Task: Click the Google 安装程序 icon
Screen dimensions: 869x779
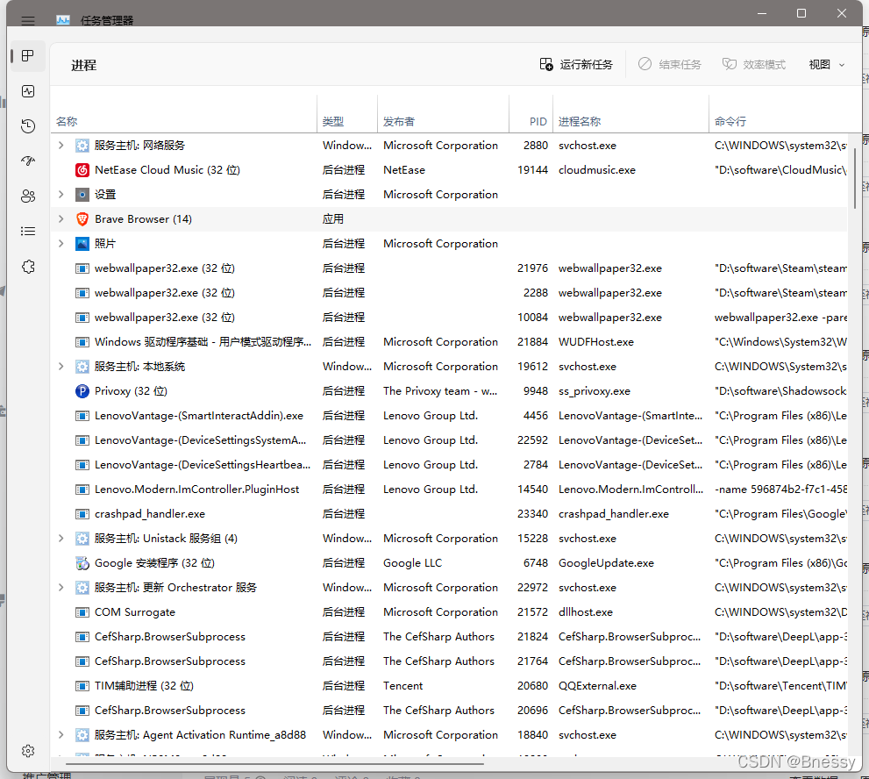Action: [x=82, y=563]
